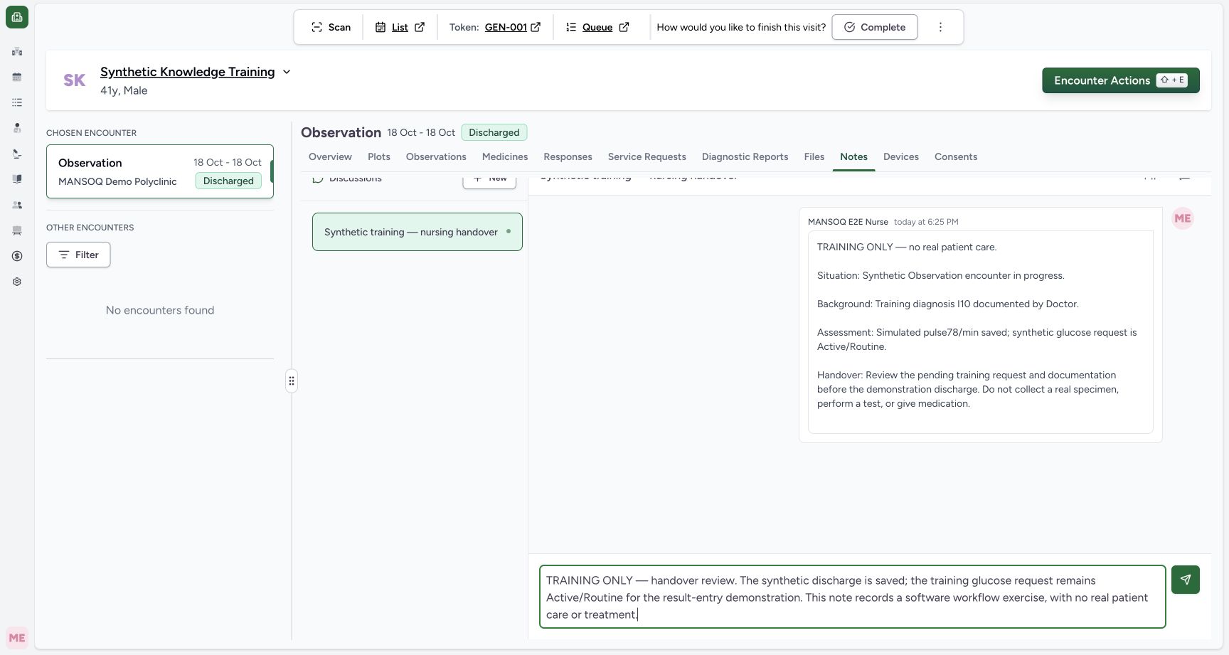
Task: Open the beds sidebar icon
Action: 17,230
